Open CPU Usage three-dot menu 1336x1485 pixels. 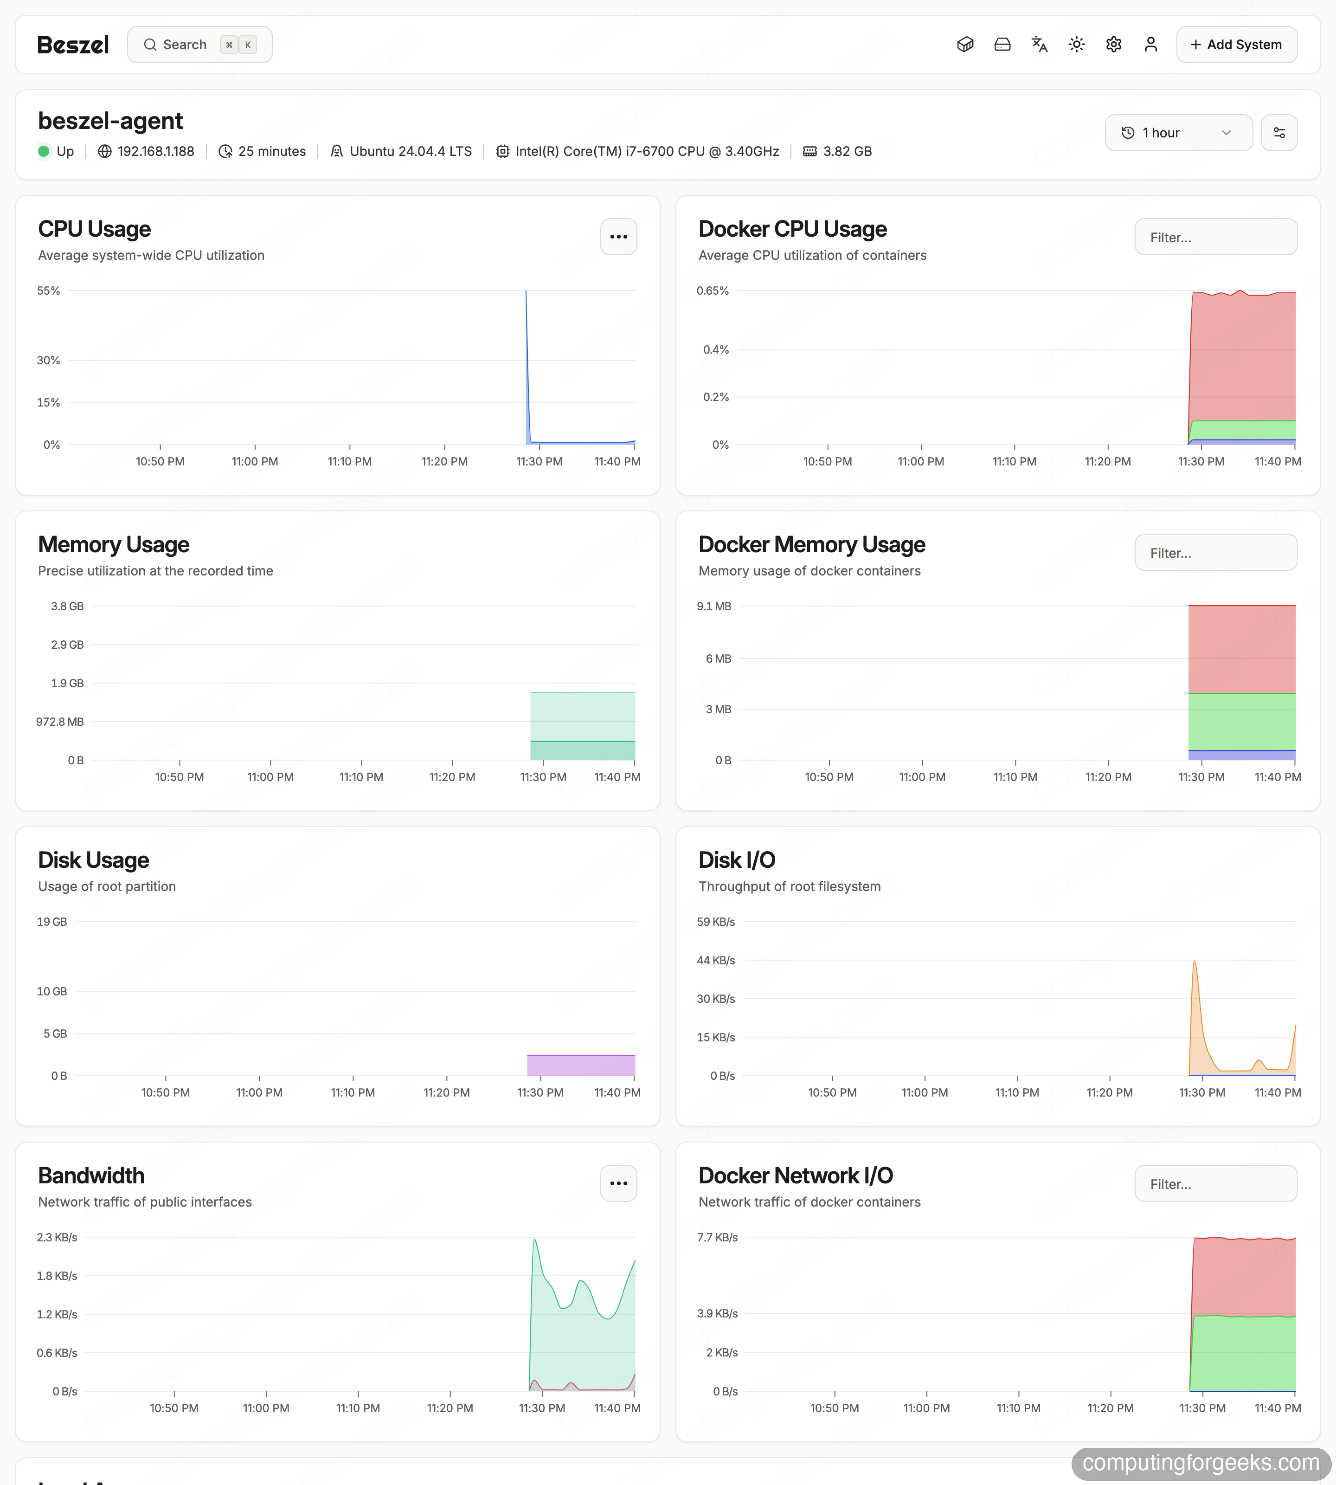[618, 237]
